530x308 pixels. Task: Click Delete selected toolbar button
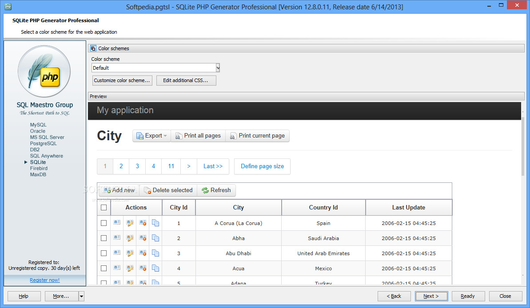[168, 190]
